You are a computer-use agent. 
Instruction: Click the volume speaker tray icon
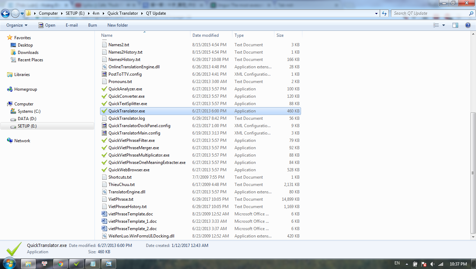point(432,264)
